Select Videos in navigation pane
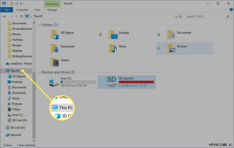The image size is (234, 148). click(14, 109)
